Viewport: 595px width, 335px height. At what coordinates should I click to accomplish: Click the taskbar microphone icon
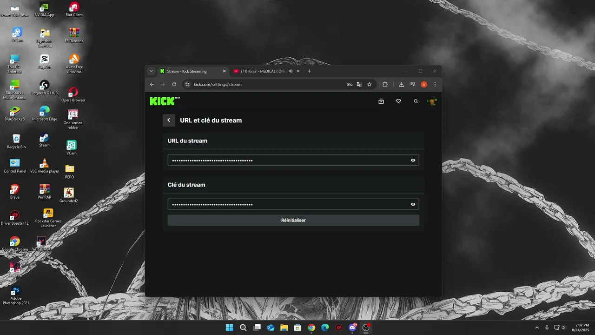click(x=547, y=328)
